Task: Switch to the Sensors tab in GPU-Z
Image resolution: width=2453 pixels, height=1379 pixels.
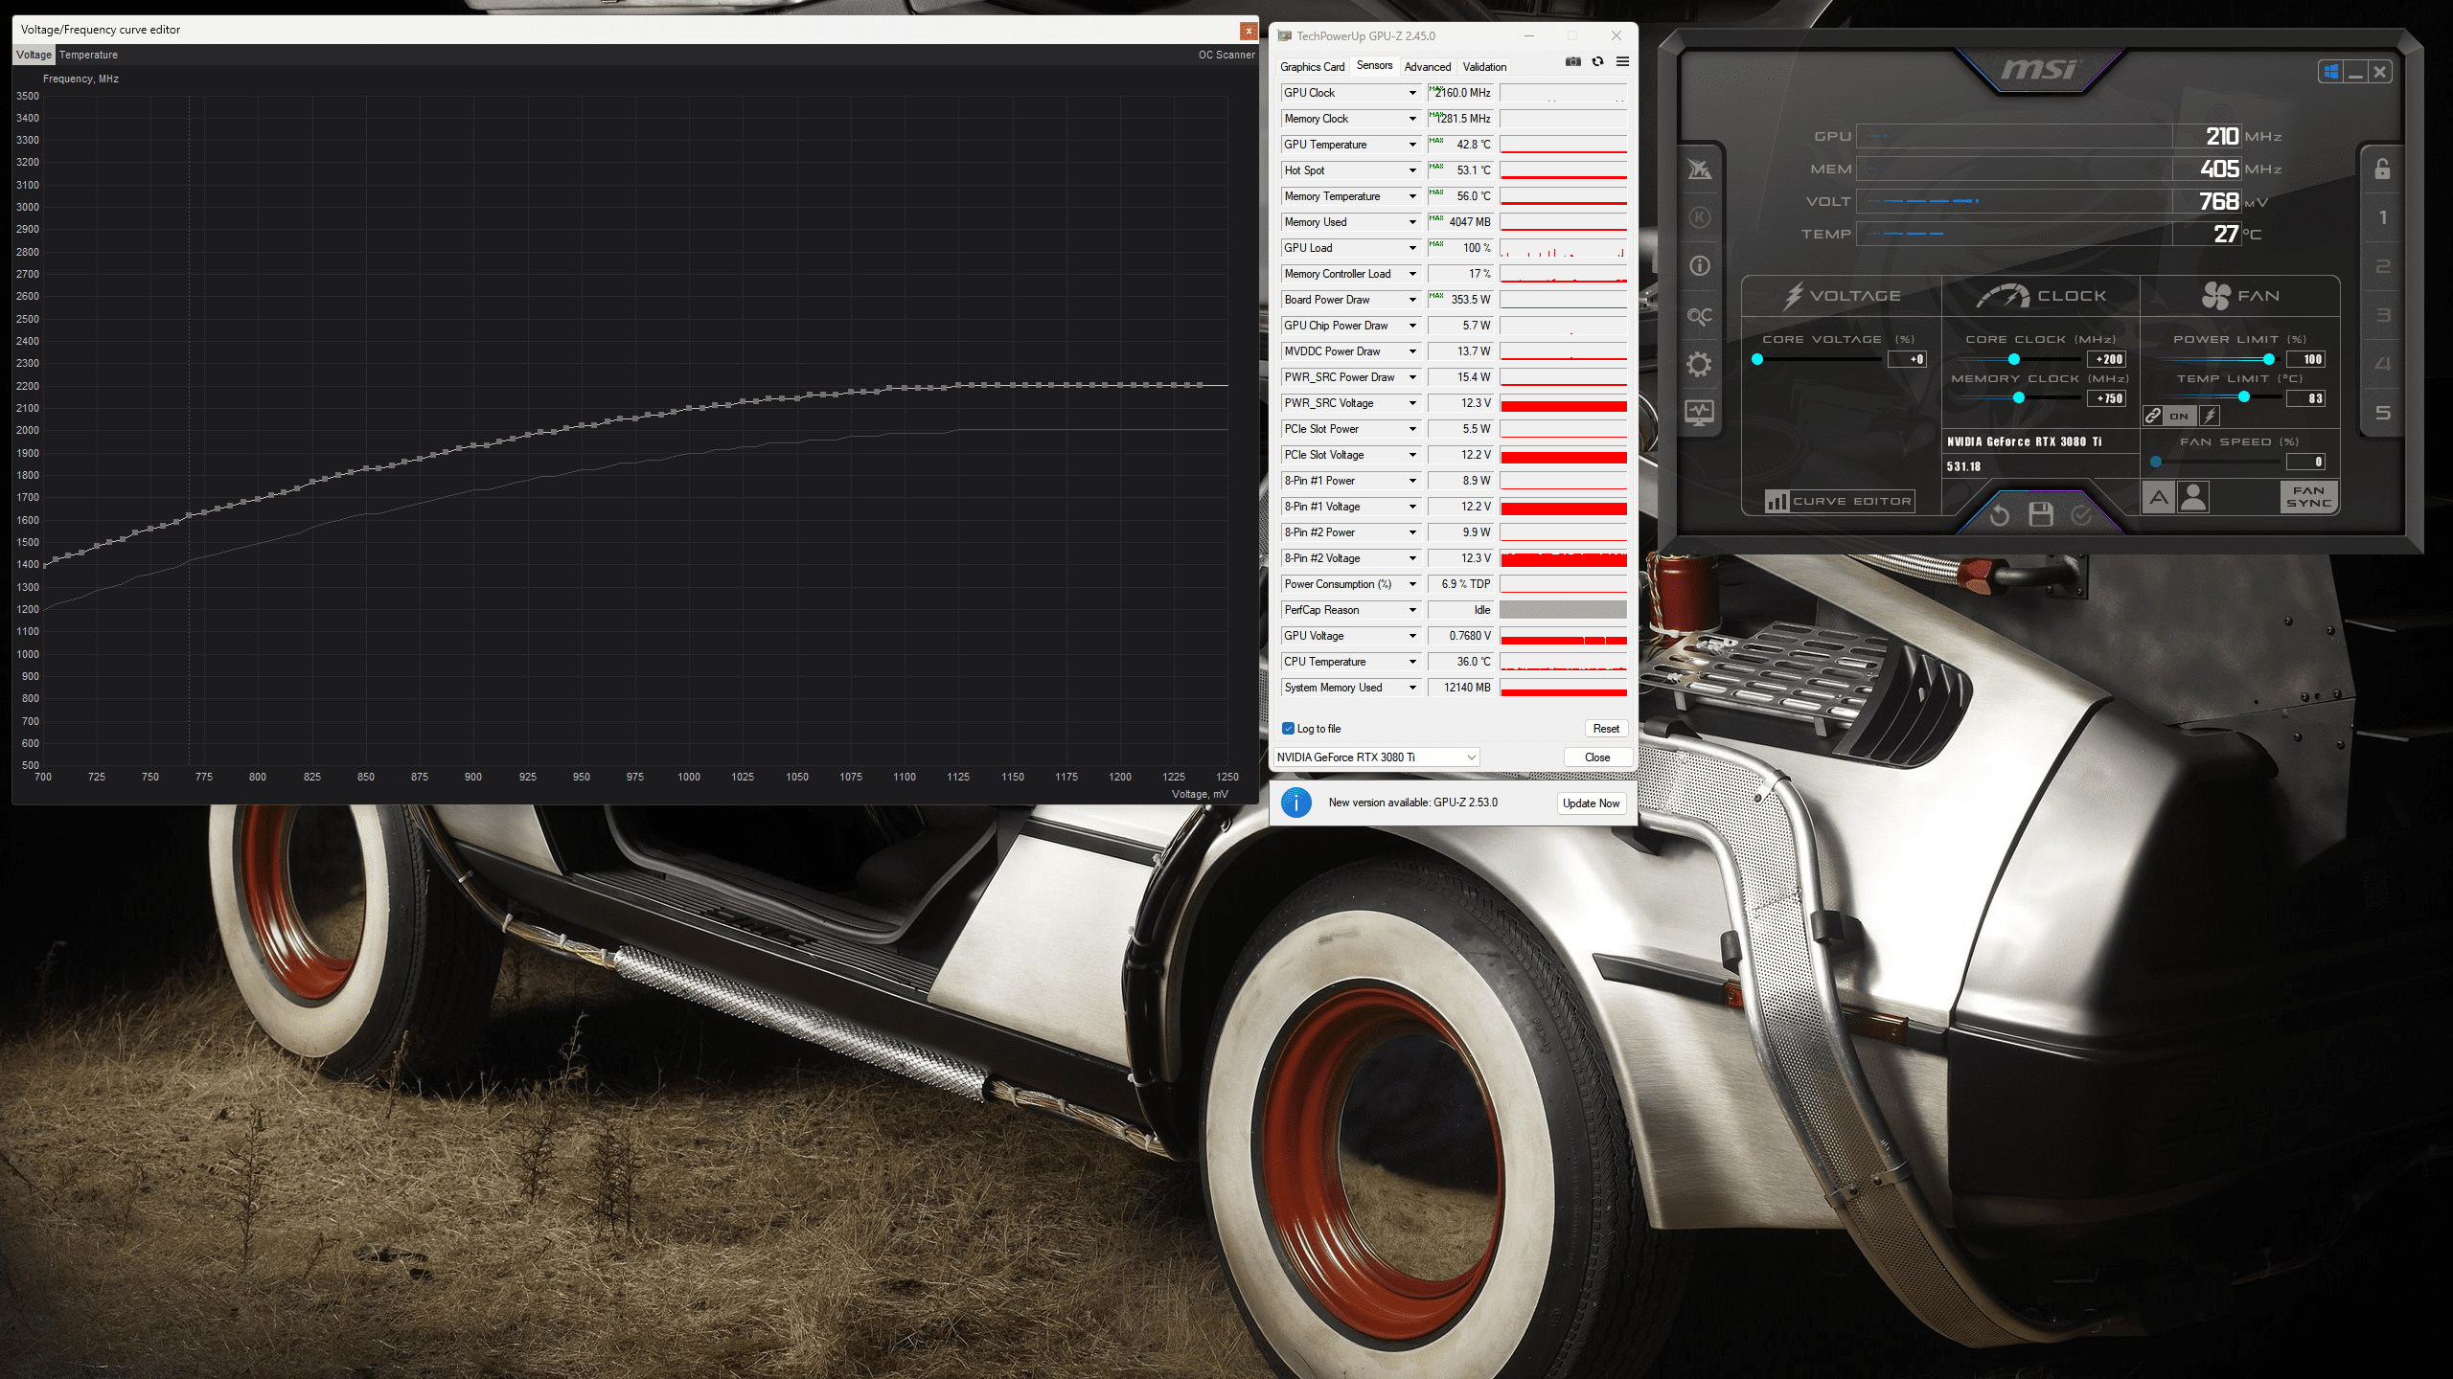Action: click(1374, 65)
